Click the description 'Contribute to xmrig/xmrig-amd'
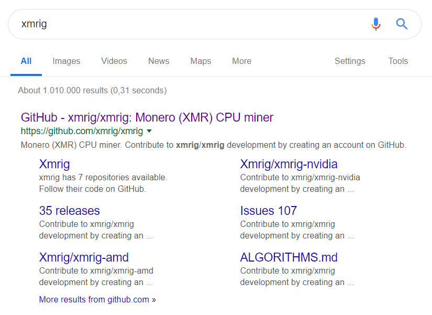432x315 pixels. tap(96, 271)
